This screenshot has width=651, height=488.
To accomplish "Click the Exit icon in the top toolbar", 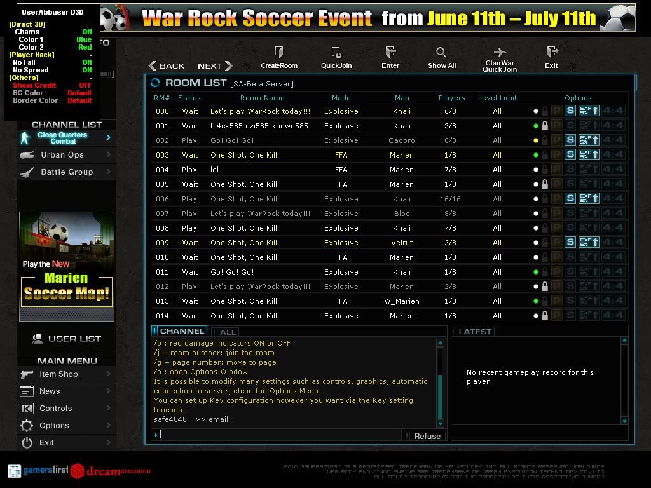I will pos(552,52).
